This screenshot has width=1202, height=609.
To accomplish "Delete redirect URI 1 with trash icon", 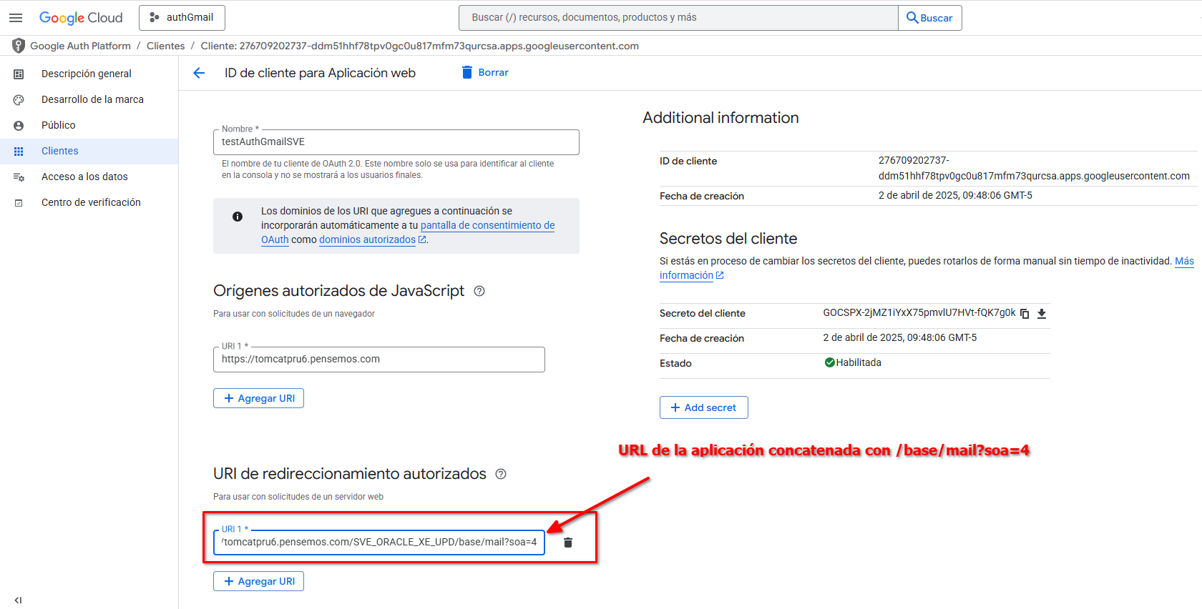I will point(568,543).
